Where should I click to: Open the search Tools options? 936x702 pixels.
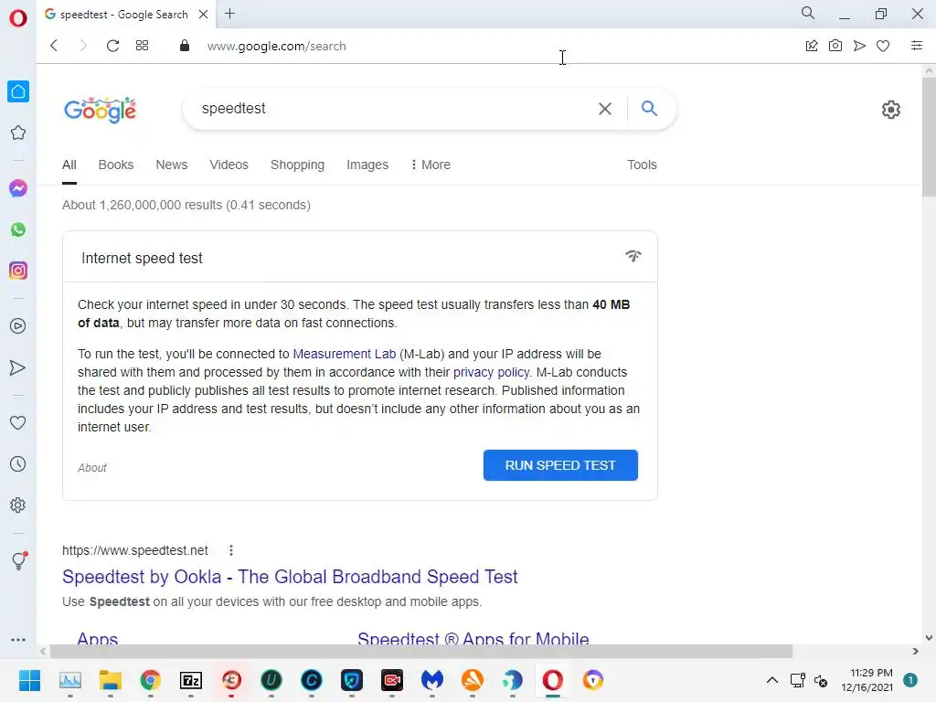click(642, 165)
